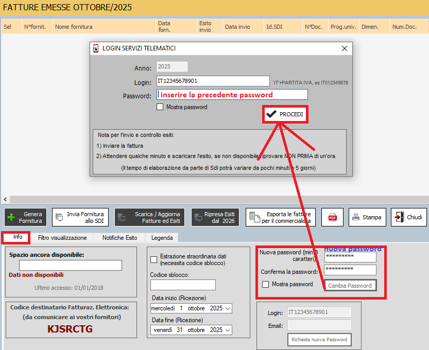Enable Estrazione straordinaria dati checkbox

154,259
